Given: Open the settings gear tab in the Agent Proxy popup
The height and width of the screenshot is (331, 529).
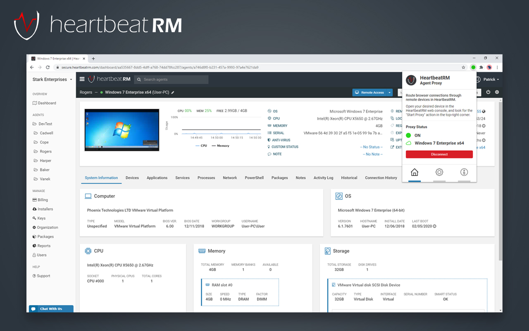Looking at the screenshot, I should coord(439,172).
